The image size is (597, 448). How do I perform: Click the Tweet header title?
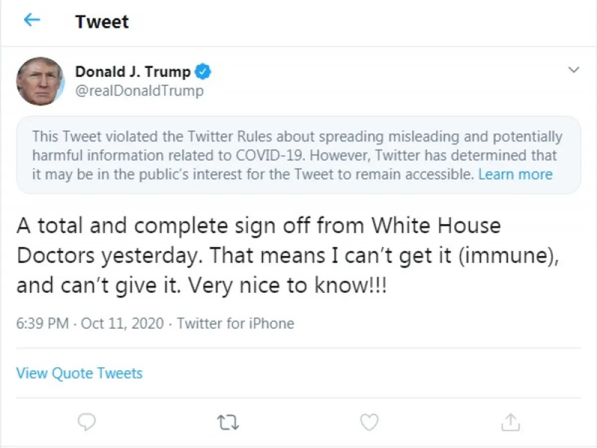102,22
